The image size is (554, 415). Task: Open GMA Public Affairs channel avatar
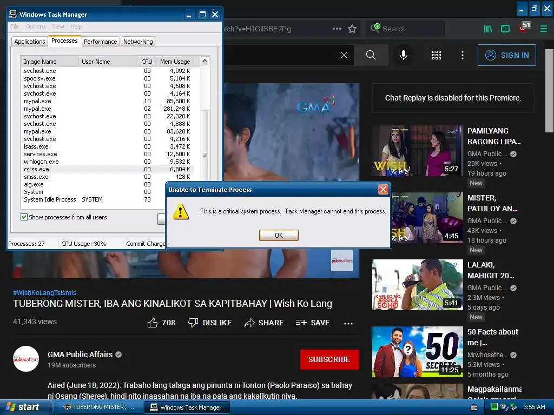(26, 359)
